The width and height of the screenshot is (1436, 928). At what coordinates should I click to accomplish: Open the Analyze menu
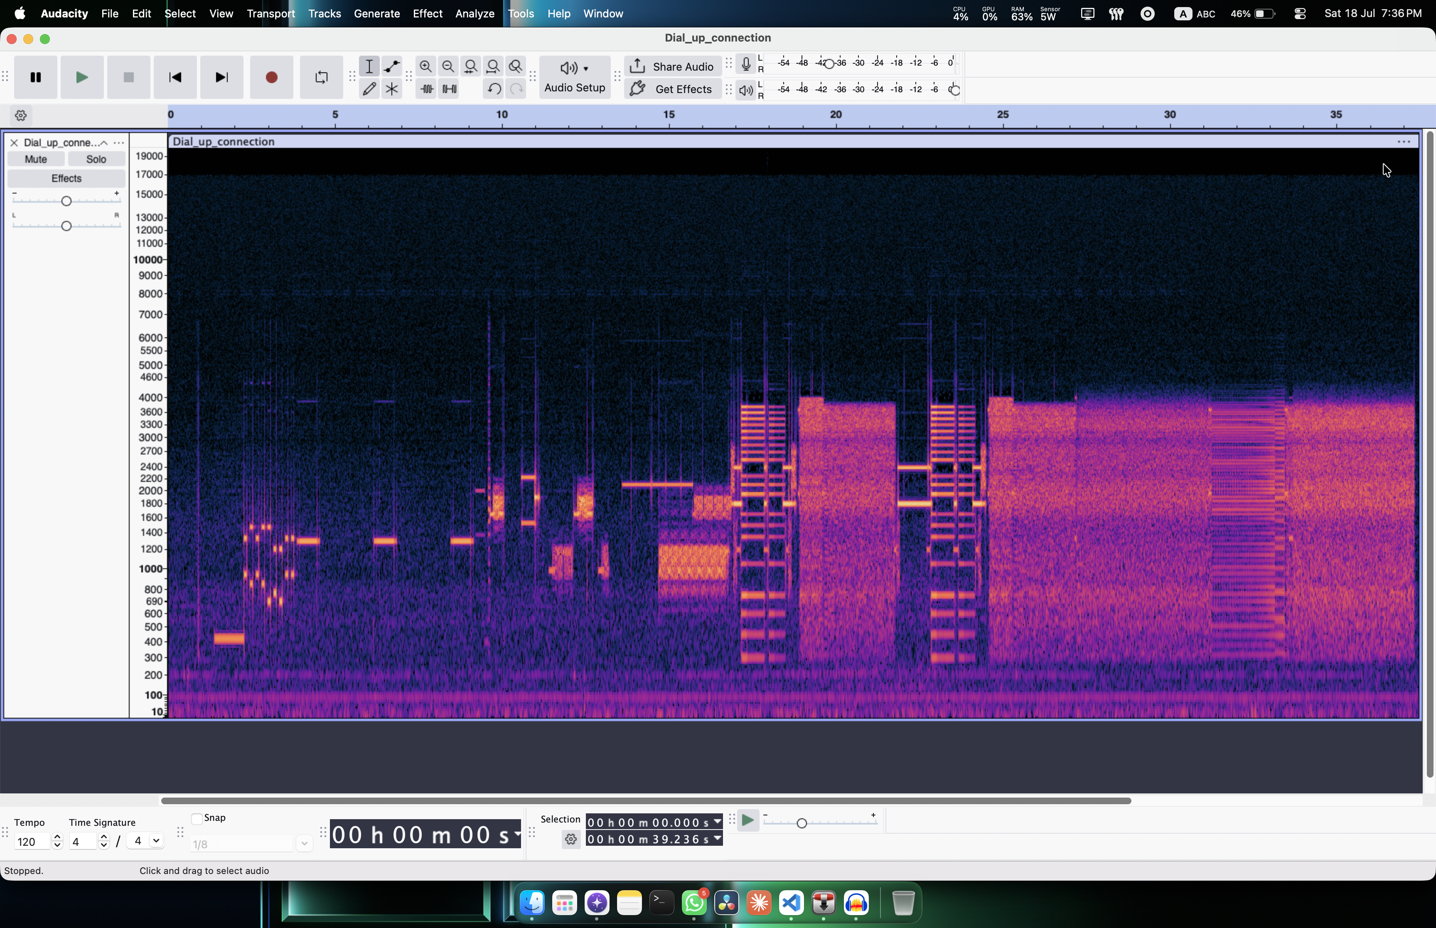[x=475, y=13]
